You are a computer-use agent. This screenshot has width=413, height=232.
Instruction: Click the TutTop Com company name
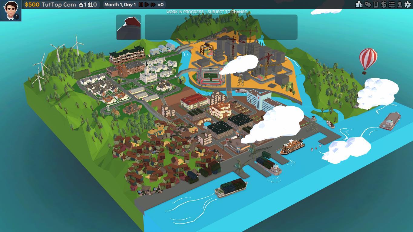[x=59, y=5]
